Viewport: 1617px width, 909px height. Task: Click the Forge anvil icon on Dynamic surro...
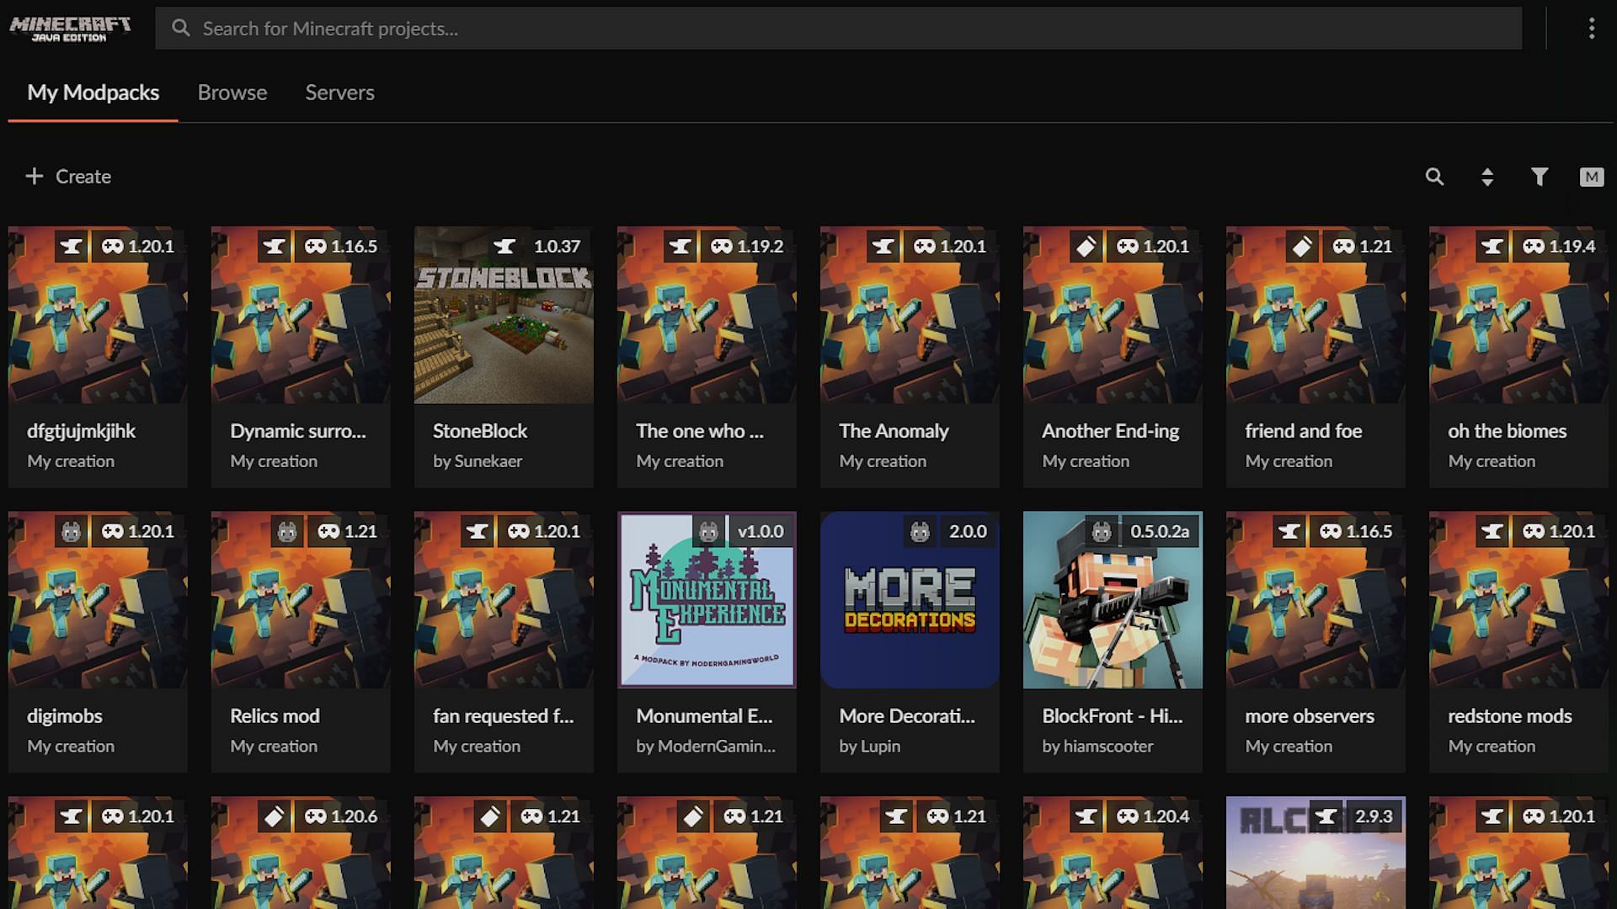pos(275,247)
